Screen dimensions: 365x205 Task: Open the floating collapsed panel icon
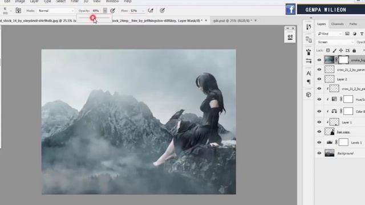290,37
